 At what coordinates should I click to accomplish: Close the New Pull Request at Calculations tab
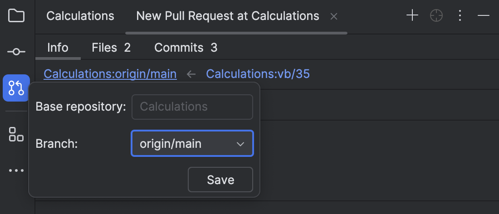(x=334, y=16)
